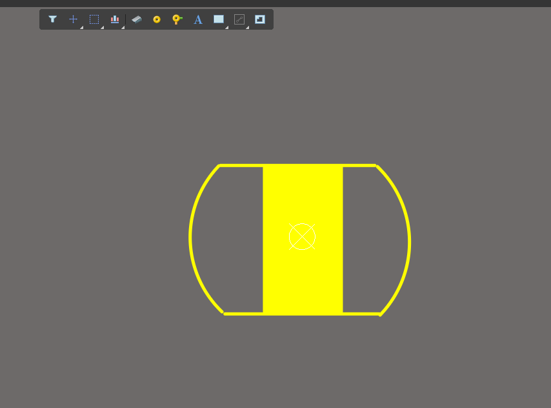Click the footprint origin marker circle
551x408 pixels.
(302, 237)
